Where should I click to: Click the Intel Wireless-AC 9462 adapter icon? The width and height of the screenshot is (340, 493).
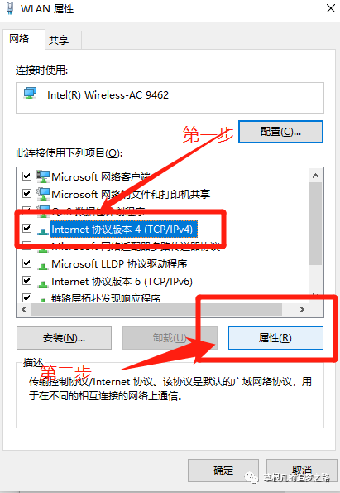click(30, 94)
